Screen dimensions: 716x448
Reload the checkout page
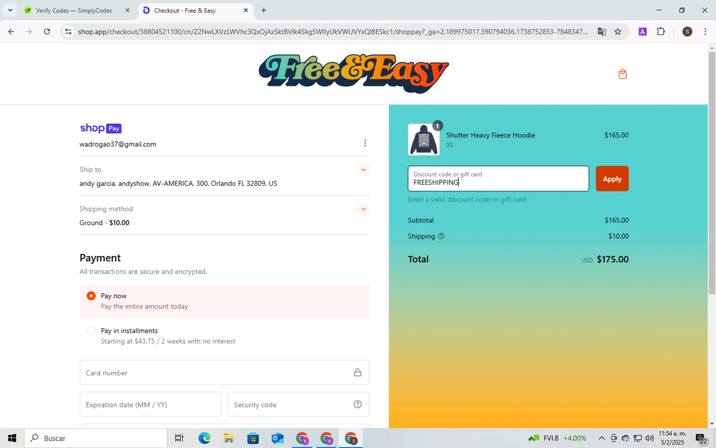47,32
